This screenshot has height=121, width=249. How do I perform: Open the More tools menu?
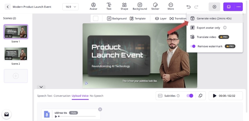pyautogui.click(x=171, y=7)
